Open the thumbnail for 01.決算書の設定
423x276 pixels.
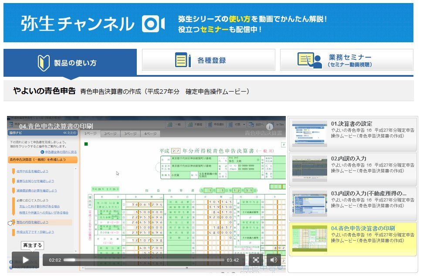coord(309,134)
